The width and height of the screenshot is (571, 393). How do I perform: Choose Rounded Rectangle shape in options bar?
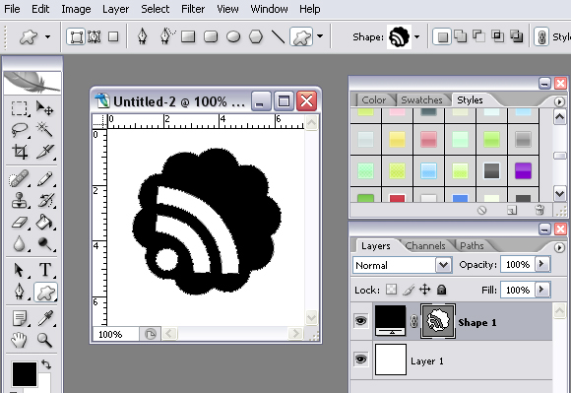(x=211, y=36)
